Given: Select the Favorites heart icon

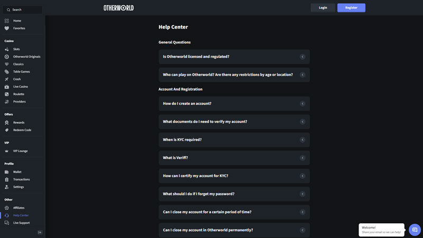Looking at the screenshot, I should pos(7,28).
